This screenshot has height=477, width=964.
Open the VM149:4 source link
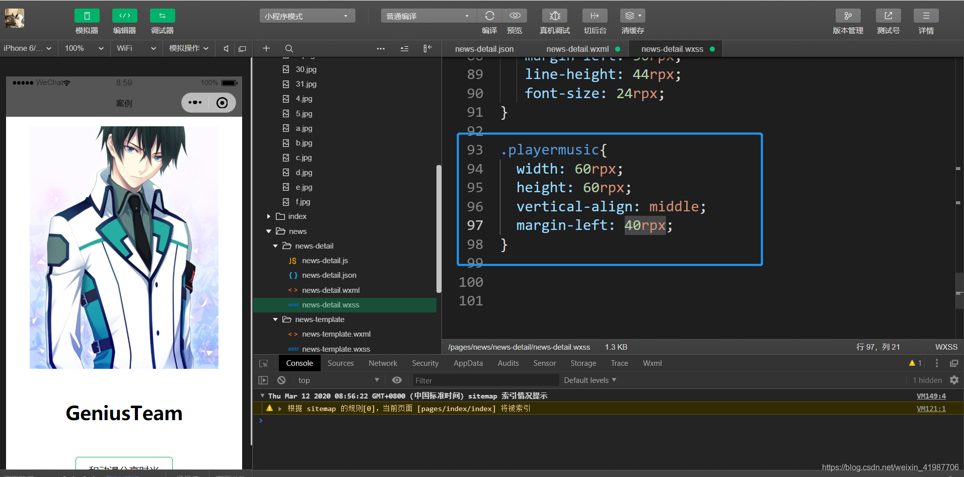pyautogui.click(x=931, y=396)
